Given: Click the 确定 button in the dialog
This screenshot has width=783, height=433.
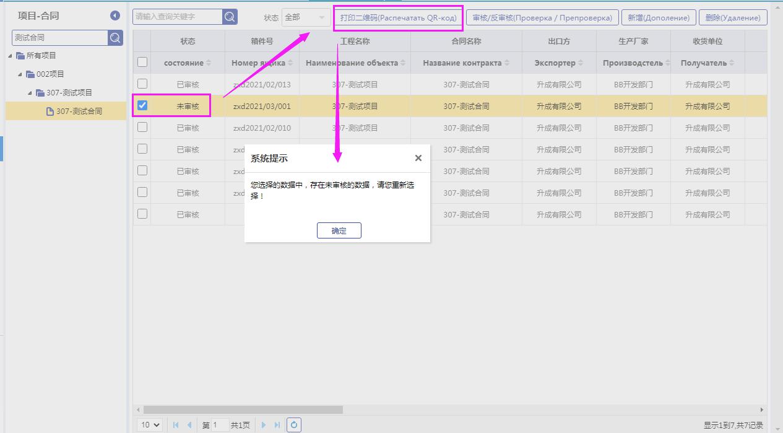Looking at the screenshot, I should tap(339, 230).
